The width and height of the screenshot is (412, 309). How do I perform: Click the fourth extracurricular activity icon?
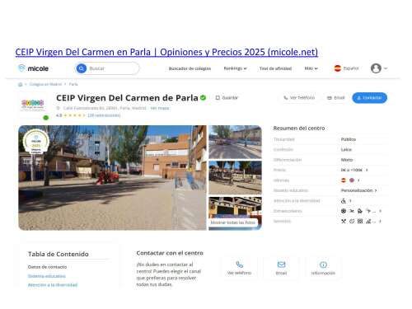368,211
